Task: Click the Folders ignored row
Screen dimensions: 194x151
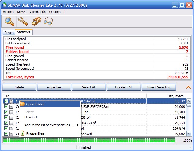Action: [x=97, y=60]
